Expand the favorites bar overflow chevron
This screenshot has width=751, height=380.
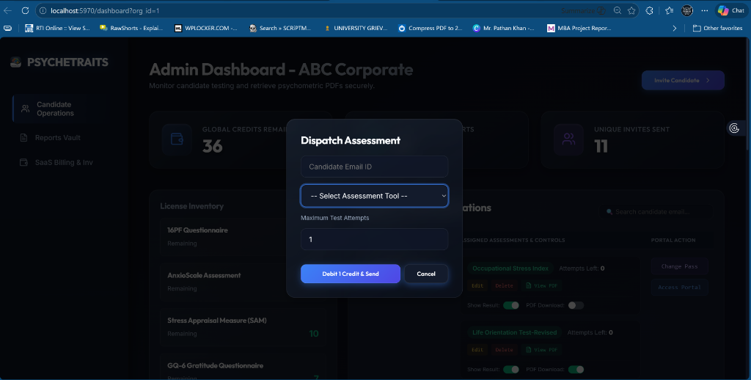(675, 29)
